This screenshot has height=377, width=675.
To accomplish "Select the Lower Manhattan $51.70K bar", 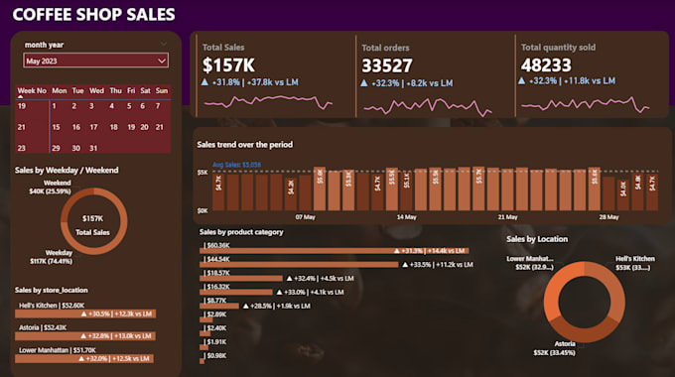I will [84, 358].
